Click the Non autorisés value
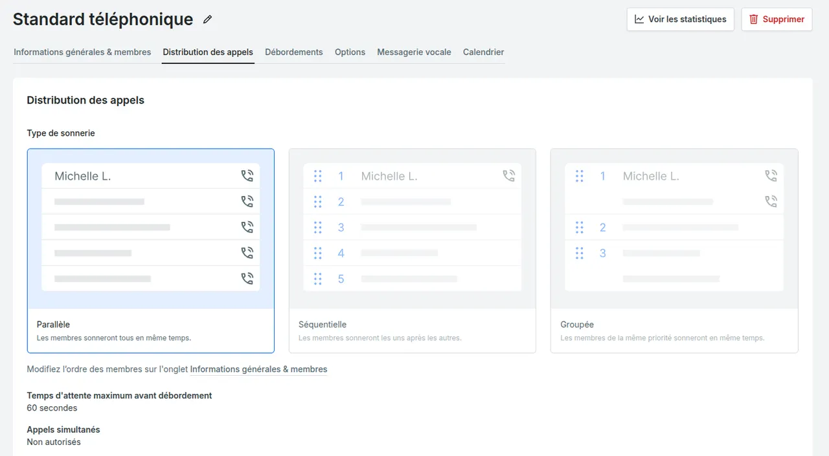The height and width of the screenshot is (456, 829). pos(54,442)
